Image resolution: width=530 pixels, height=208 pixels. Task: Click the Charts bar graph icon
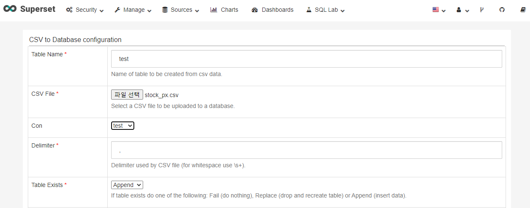213,10
